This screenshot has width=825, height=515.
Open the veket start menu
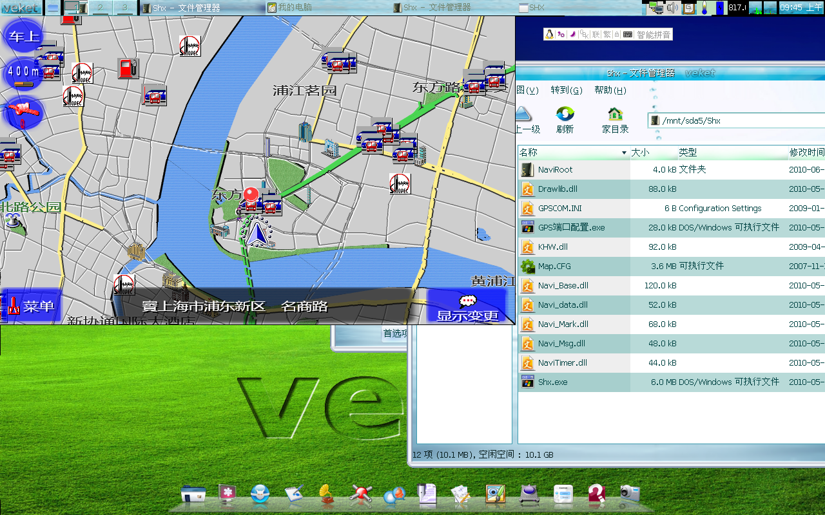coord(21,8)
